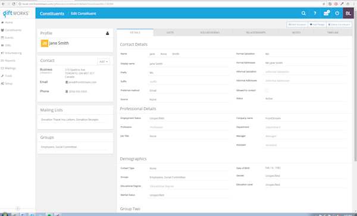Open the Employment Status dropdown
This screenshot has width=357, height=216.
coord(189,118)
